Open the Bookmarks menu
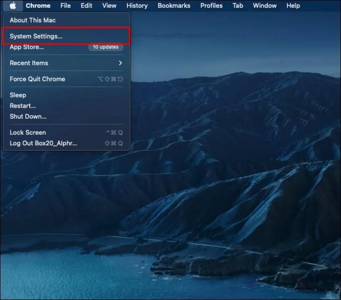Image resolution: width=341 pixels, height=300 pixels. tap(174, 5)
